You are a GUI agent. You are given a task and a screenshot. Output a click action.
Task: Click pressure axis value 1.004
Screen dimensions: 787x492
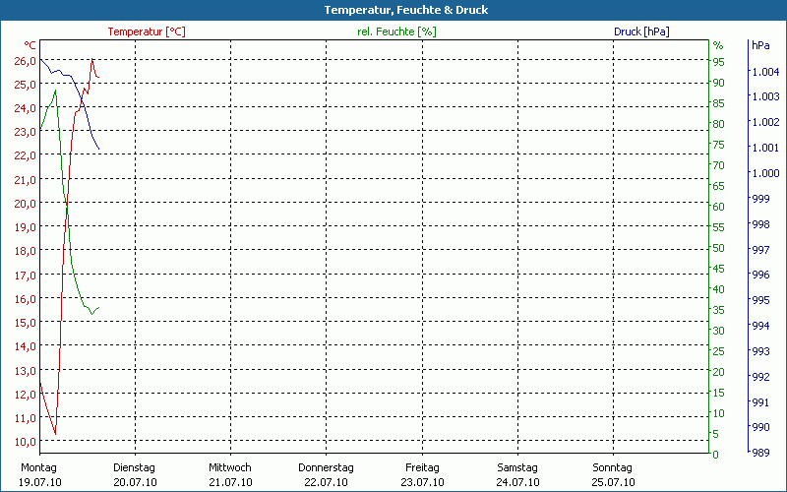point(765,72)
